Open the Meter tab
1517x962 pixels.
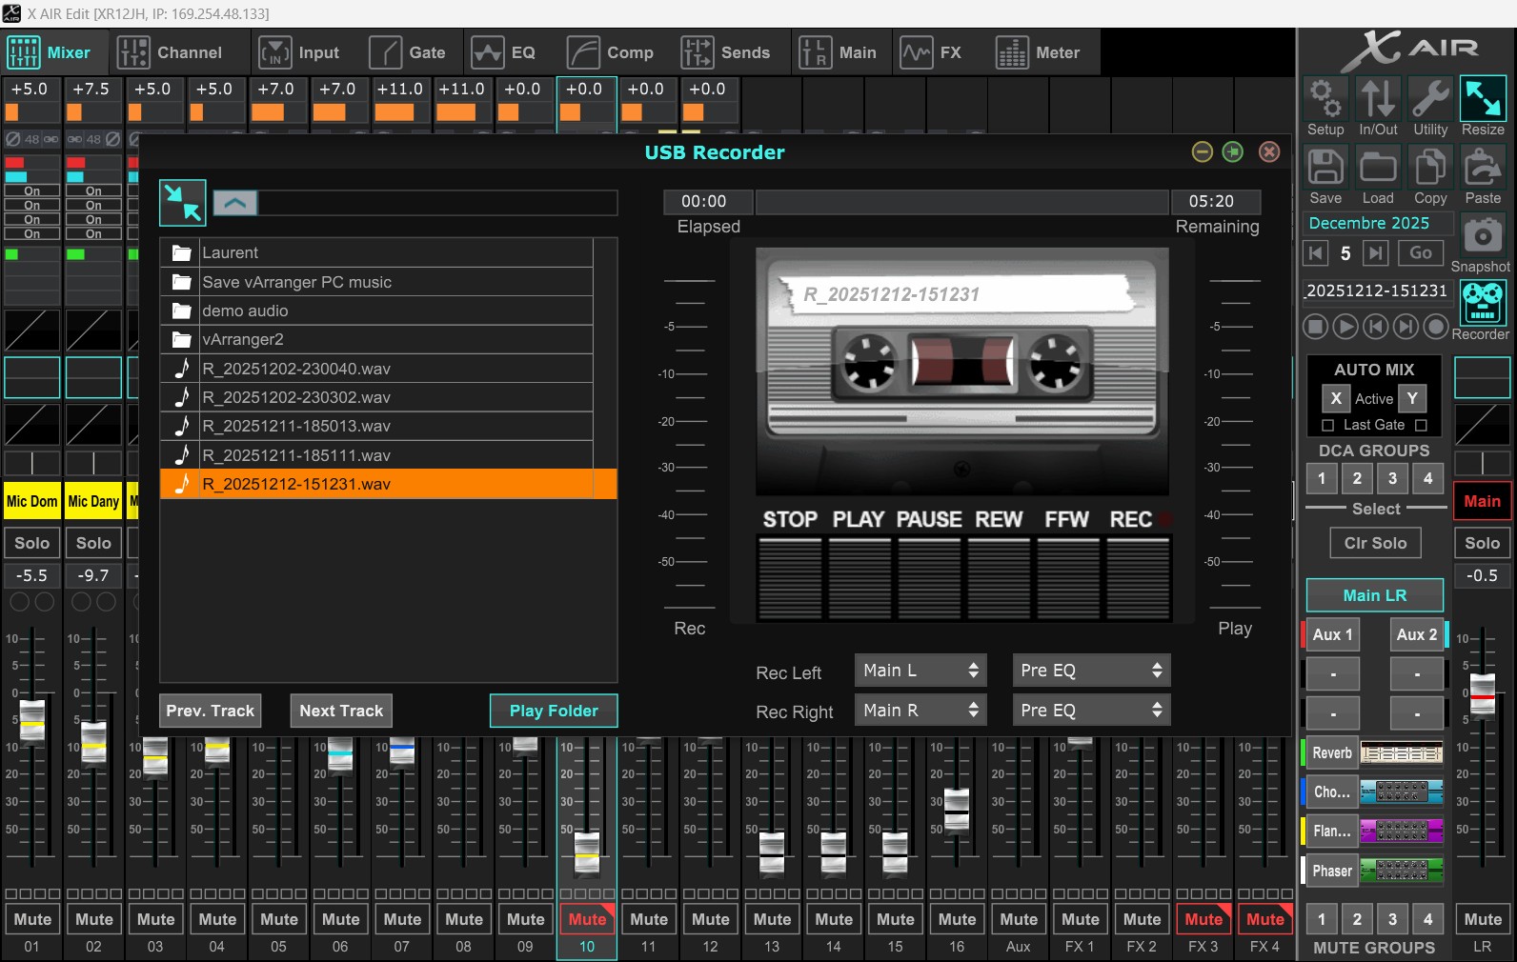pyautogui.click(x=1039, y=52)
